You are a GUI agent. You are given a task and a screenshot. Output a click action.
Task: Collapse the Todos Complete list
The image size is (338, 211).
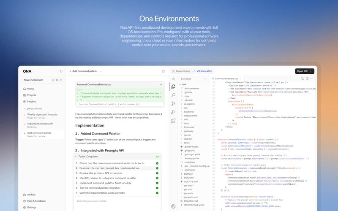(76, 157)
